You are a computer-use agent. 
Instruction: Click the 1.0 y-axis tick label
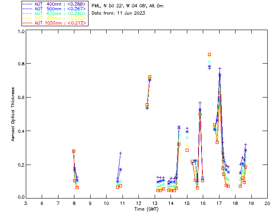pos(21,31)
